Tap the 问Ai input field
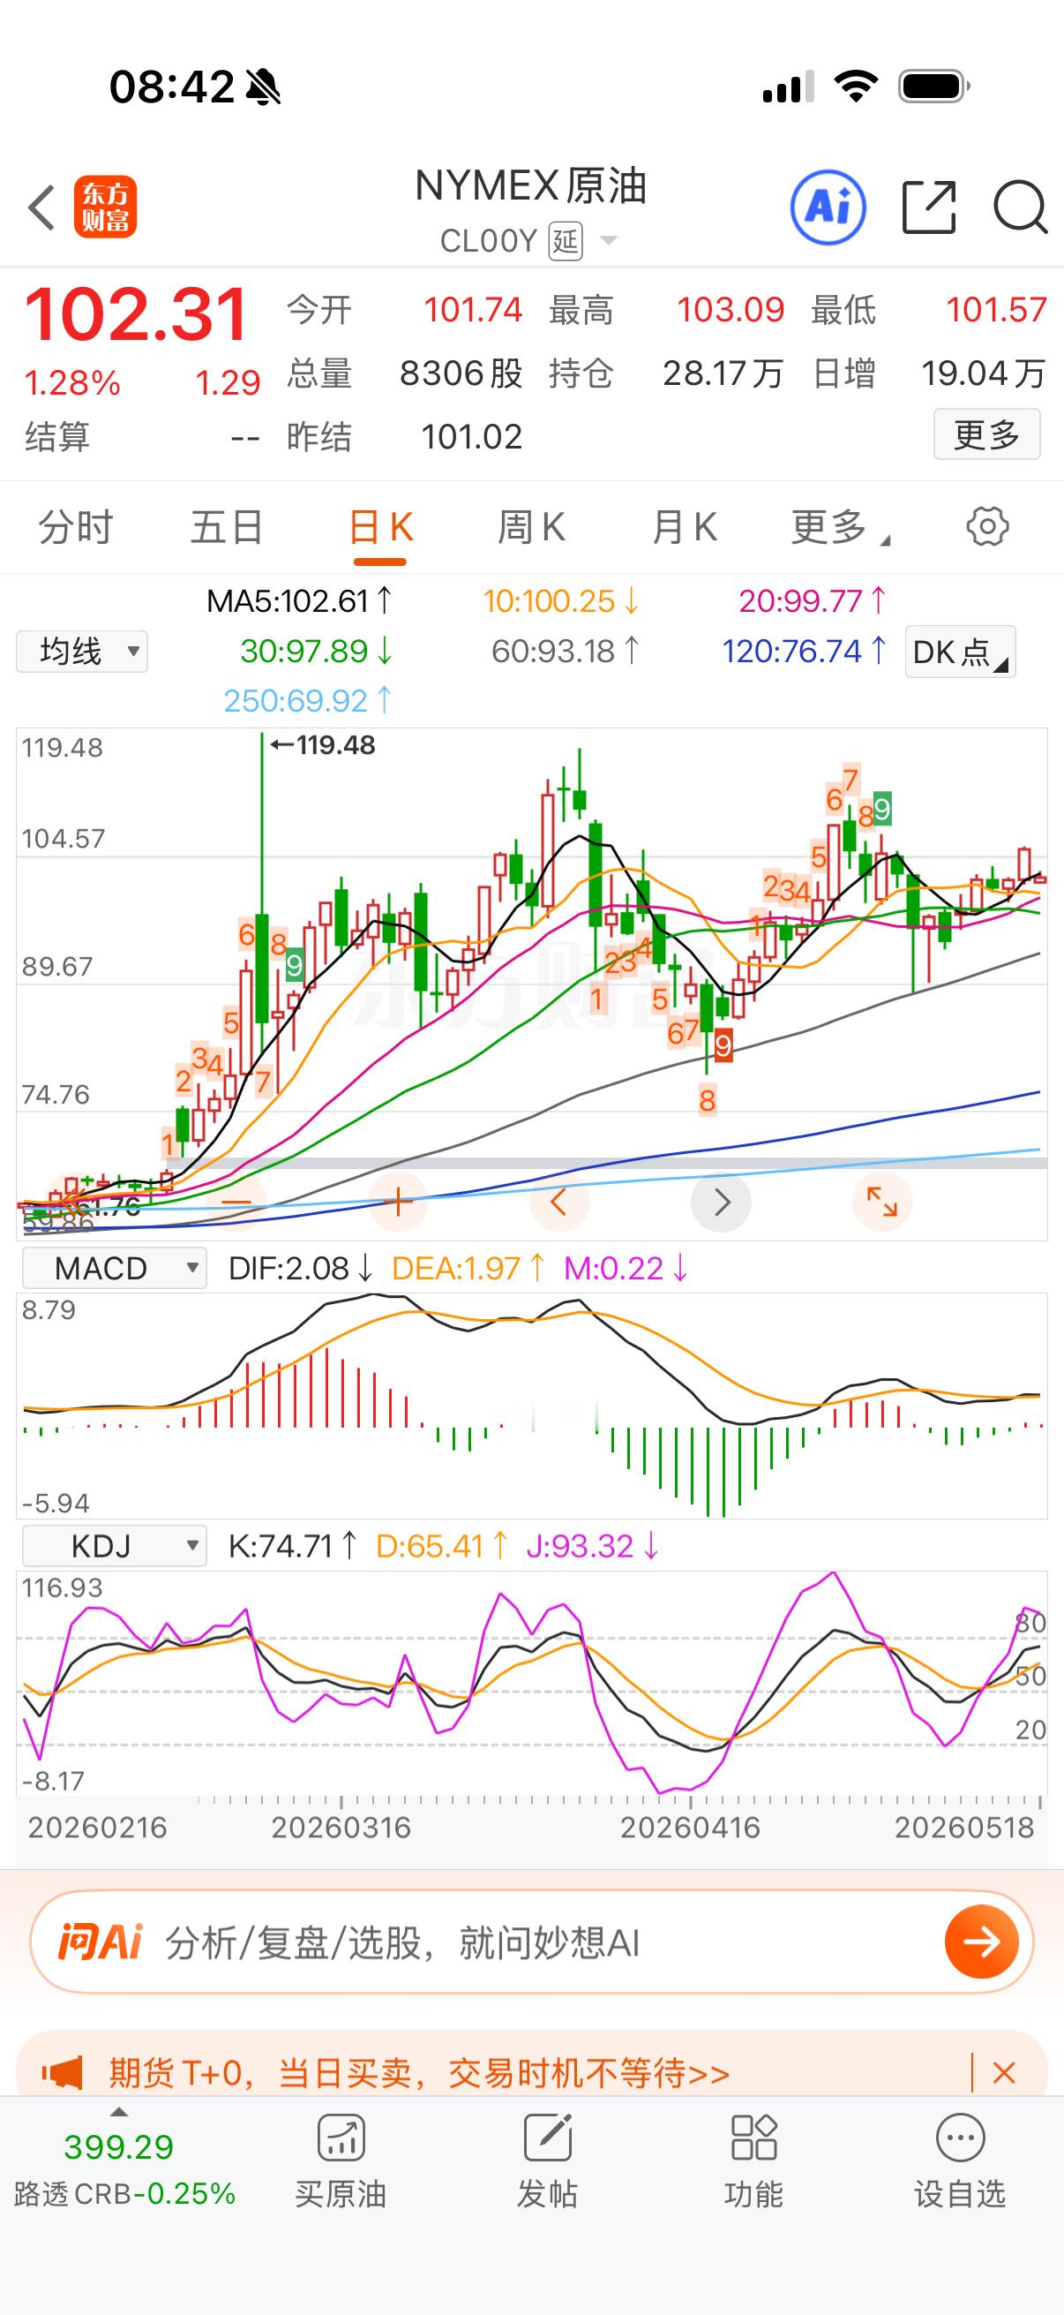This screenshot has width=1064, height=2315. pyautogui.click(x=533, y=1942)
